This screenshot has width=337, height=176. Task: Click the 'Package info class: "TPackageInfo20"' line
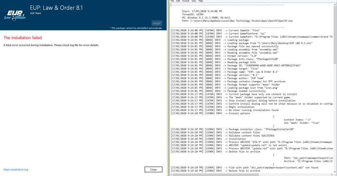coord(224,59)
